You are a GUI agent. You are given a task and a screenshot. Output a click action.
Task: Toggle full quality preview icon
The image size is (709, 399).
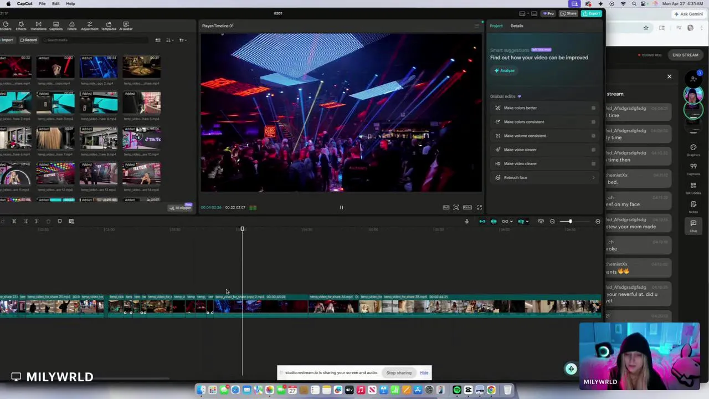446,207
